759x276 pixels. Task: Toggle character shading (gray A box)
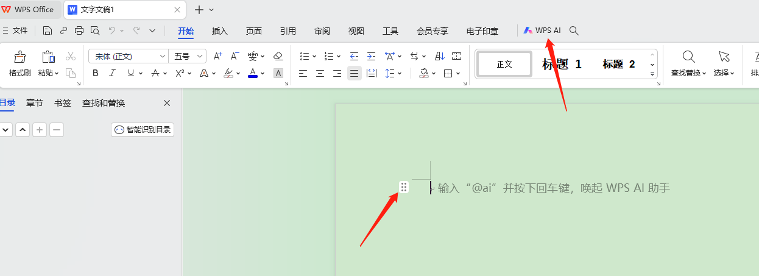pos(278,73)
